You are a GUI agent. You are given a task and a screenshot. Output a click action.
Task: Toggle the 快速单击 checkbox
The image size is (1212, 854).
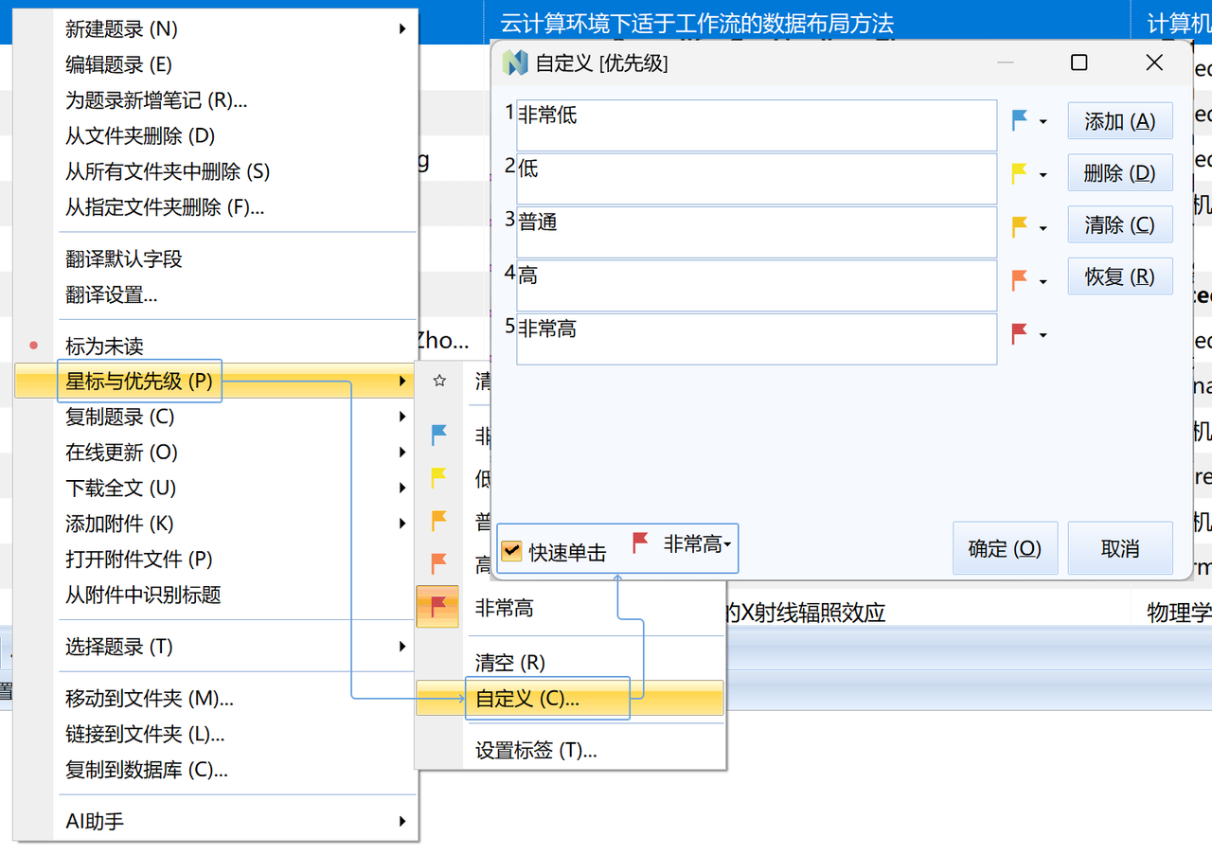(x=511, y=551)
